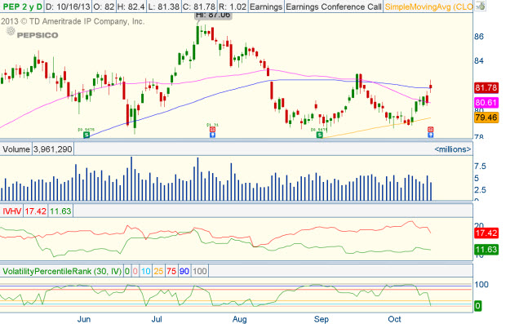This screenshot has width=510, height=324.
Task: Click the green 0 bubble on the volatility rank axis
Action: [477, 306]
